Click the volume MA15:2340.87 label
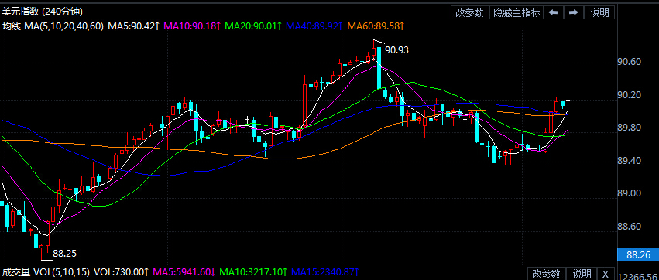The height and width of the screenshot is (280, 659). coord(326,272)
